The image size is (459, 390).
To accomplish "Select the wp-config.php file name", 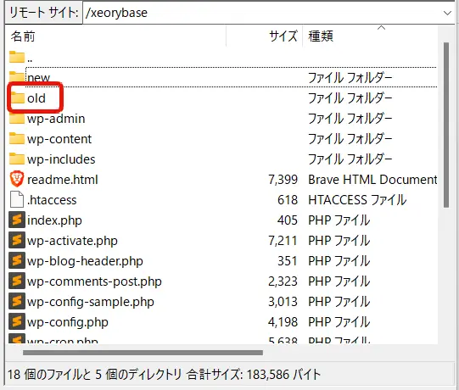I will click(x=68, y=322).
